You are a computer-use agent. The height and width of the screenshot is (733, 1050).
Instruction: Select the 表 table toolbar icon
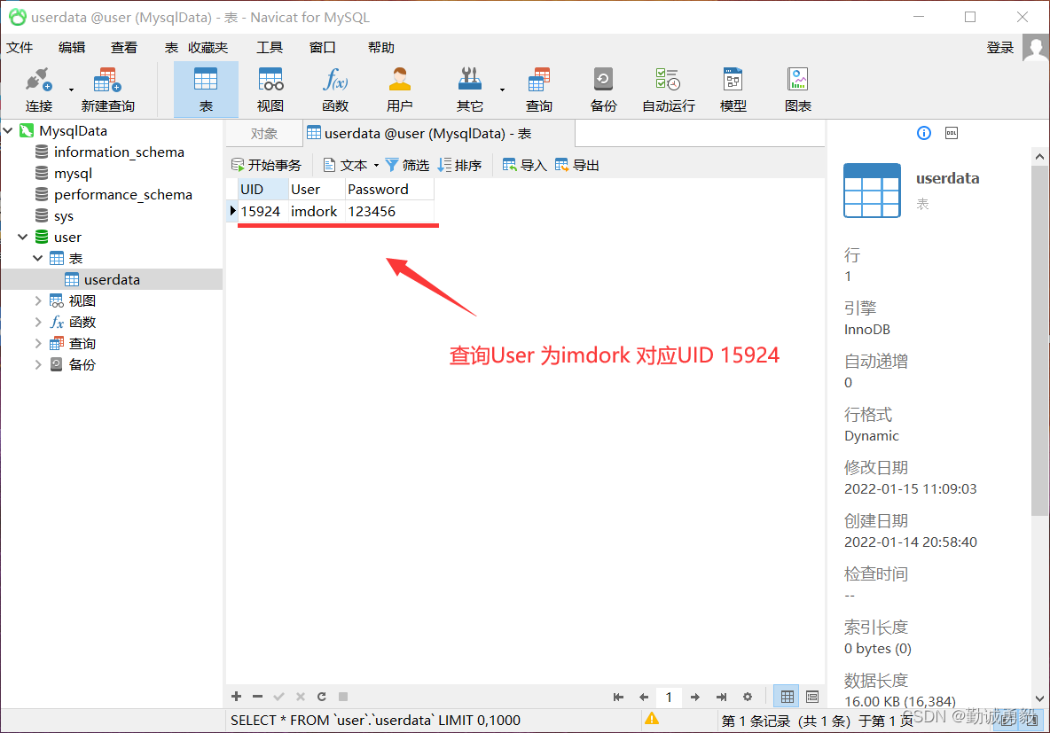[x=206, y=89]
